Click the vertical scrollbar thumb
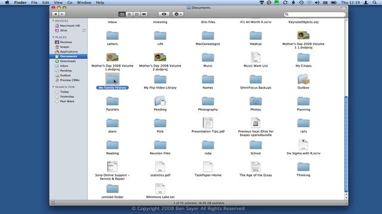 (346, 144)
